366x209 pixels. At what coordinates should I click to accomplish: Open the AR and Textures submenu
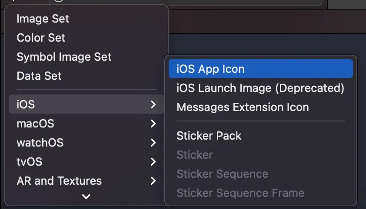click(x=59, y=181)
